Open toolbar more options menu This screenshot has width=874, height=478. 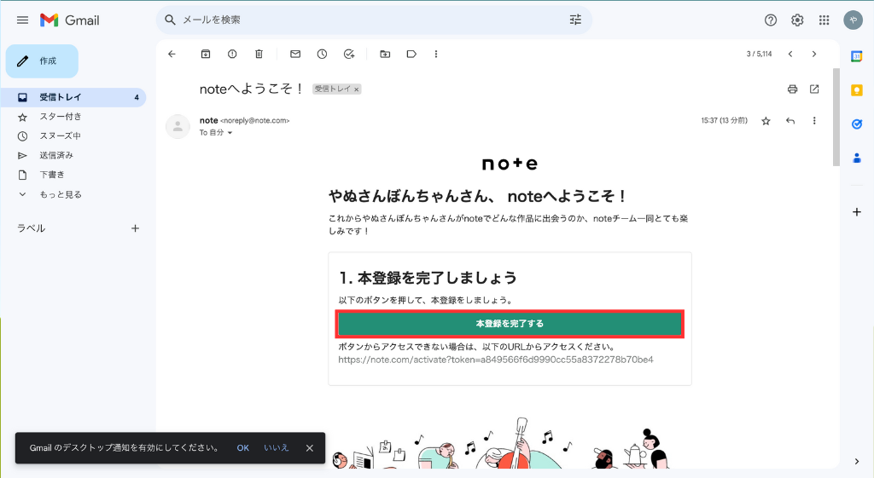(436, 54)
